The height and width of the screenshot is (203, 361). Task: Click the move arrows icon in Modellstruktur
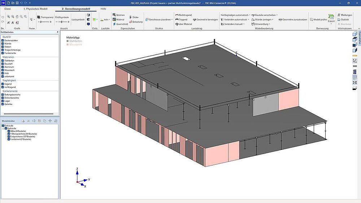50,121
